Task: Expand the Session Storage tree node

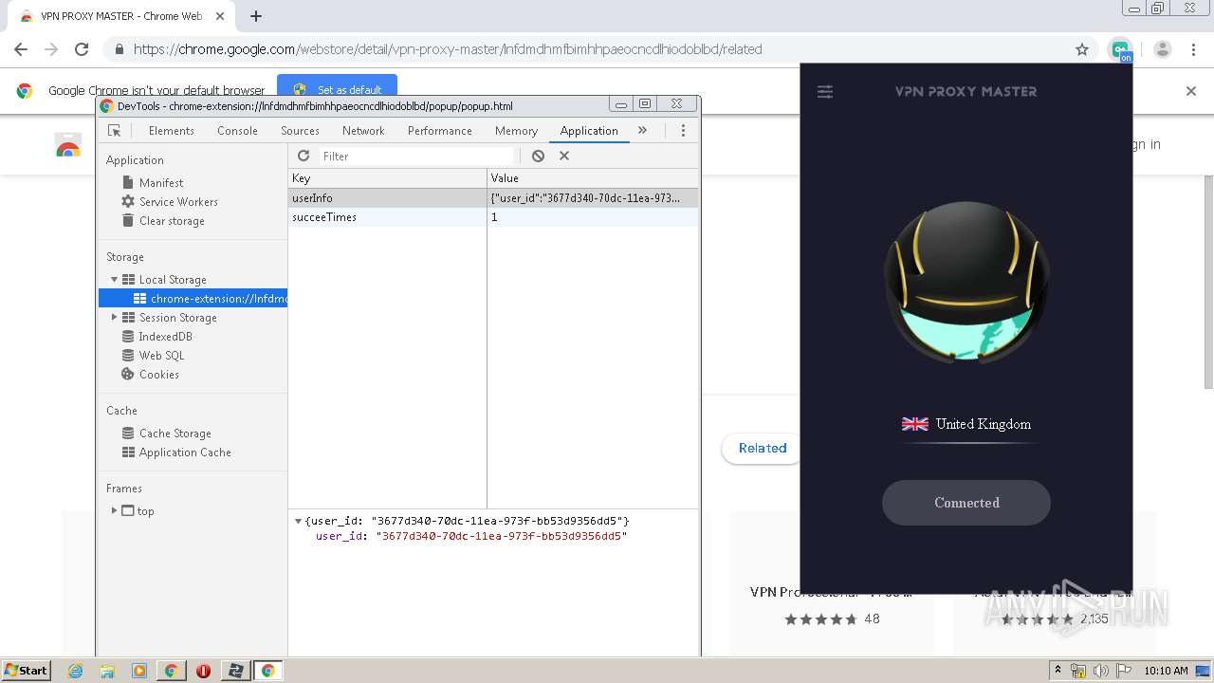Action: [115, 318]
